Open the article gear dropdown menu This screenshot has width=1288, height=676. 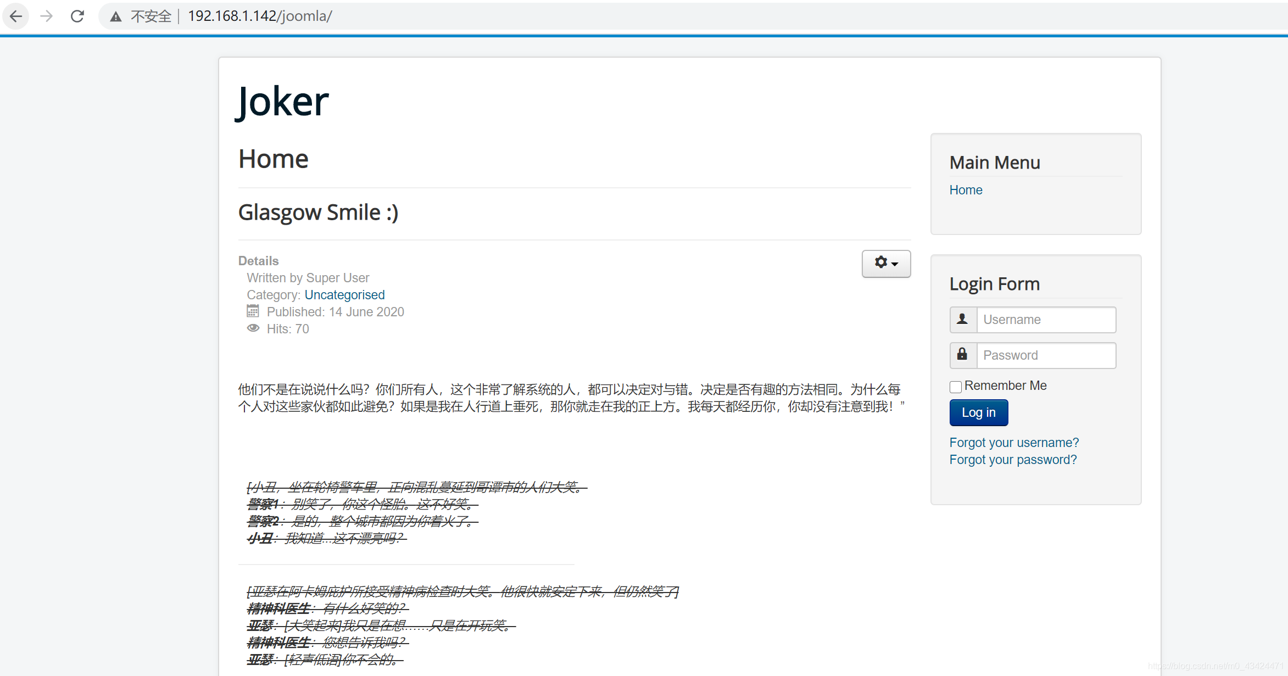pyautogui.click(x=886, y=264)
